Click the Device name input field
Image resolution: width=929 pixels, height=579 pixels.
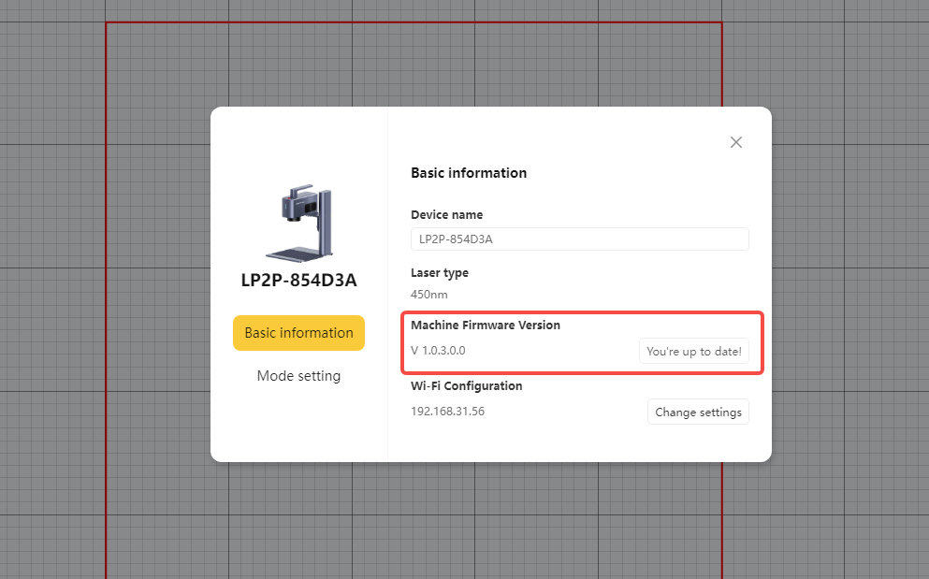579,239
